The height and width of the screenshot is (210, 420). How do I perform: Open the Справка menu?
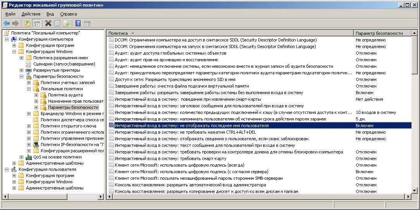click(x=68, y=14)
